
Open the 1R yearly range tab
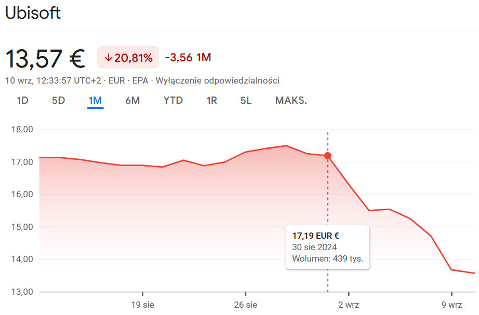(211, 100)
